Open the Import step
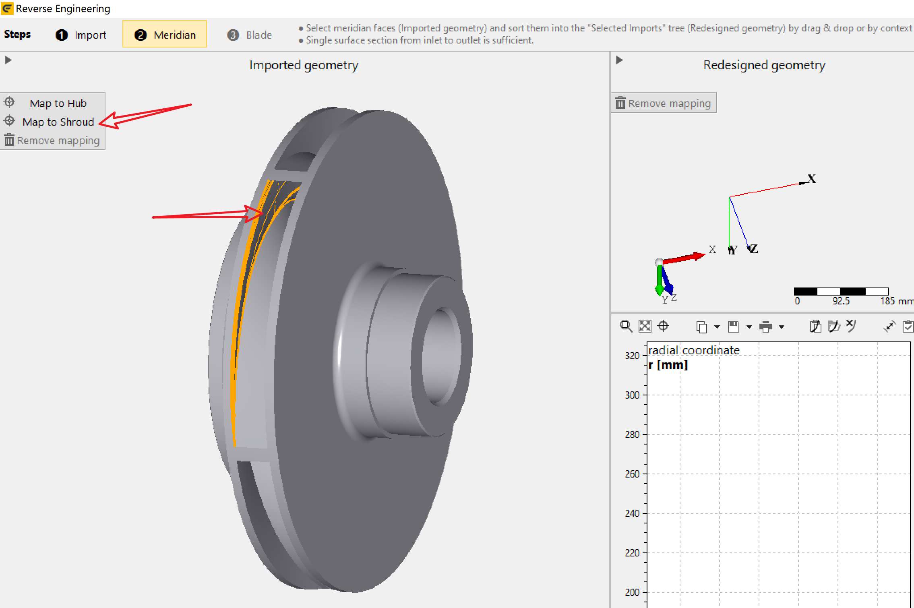Viewport: 914px width, 608px height. [x=81, y=35]
